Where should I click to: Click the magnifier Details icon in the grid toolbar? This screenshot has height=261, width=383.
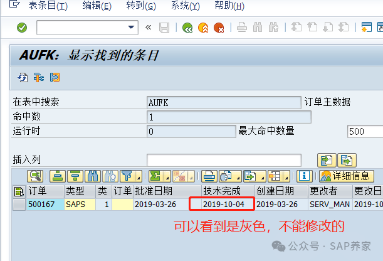click(x=35, y=176)
